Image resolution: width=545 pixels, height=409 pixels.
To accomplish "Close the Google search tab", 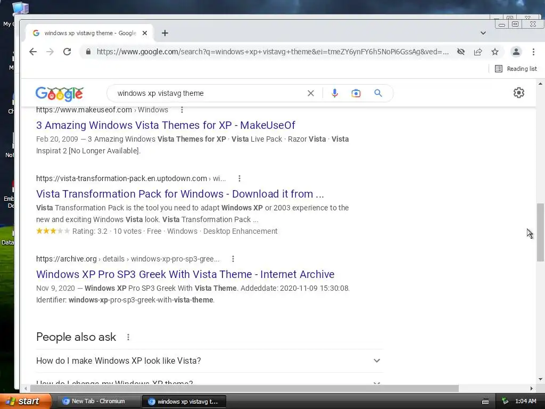I will [145, 33].
